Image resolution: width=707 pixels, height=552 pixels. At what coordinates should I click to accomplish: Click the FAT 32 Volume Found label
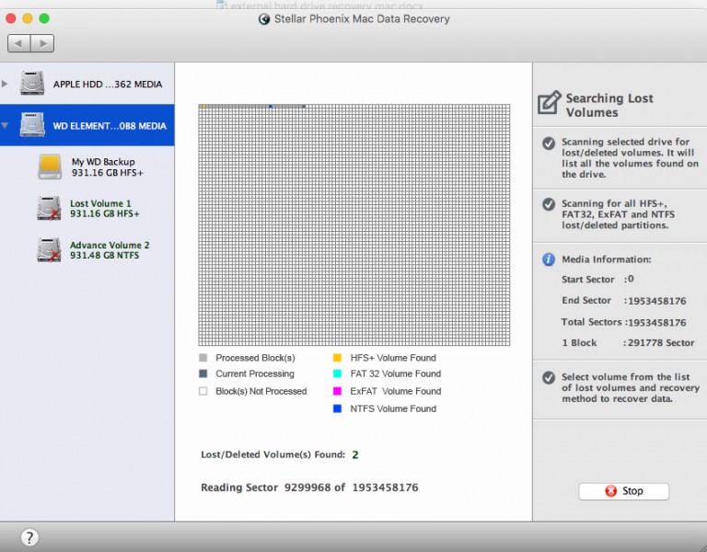pos(396,374)
